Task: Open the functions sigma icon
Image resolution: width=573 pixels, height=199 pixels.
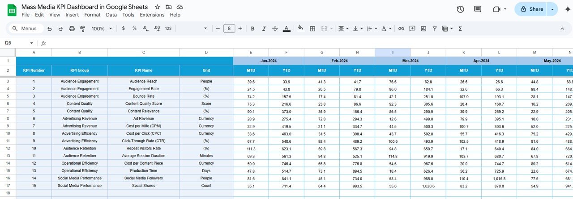Action: coord(460,29)
